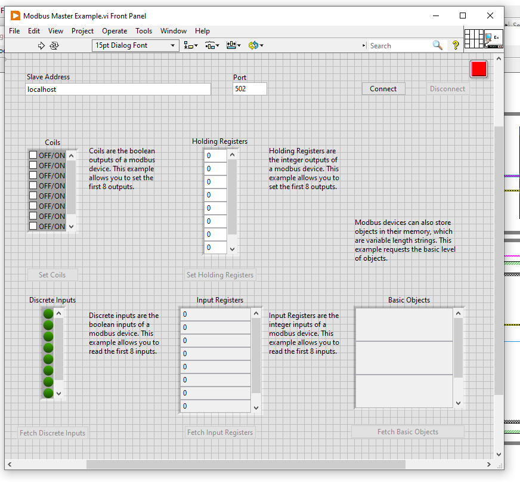Click the Run arrow in the toolbar
The image size is (520, 485).
tap(41, 45)
